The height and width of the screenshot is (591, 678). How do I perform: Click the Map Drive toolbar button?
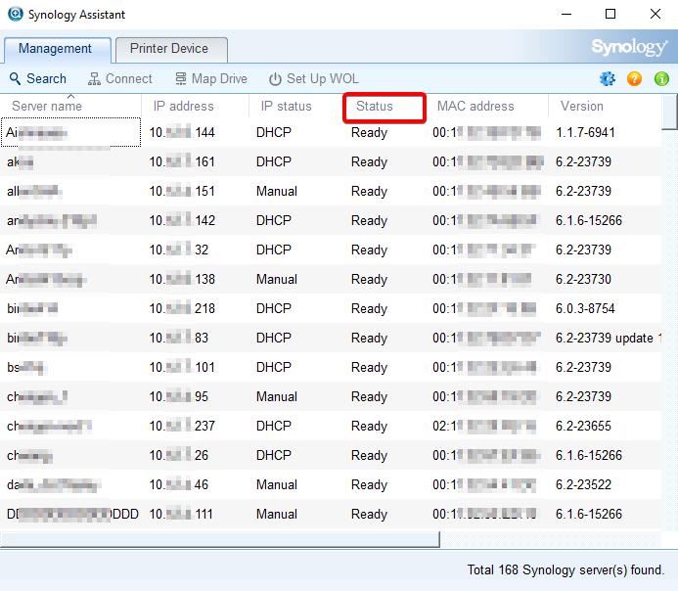point(211,78)
